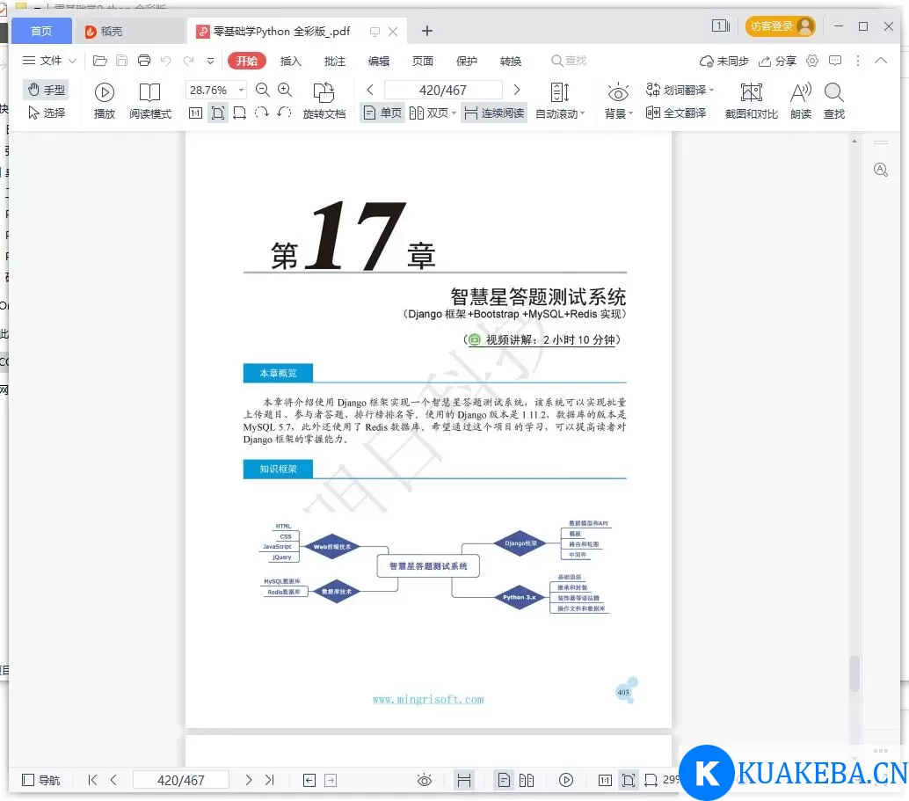The image size is (909, 801).
Task: Rotate page counterclockwise icon
Action: click(283, 113)
